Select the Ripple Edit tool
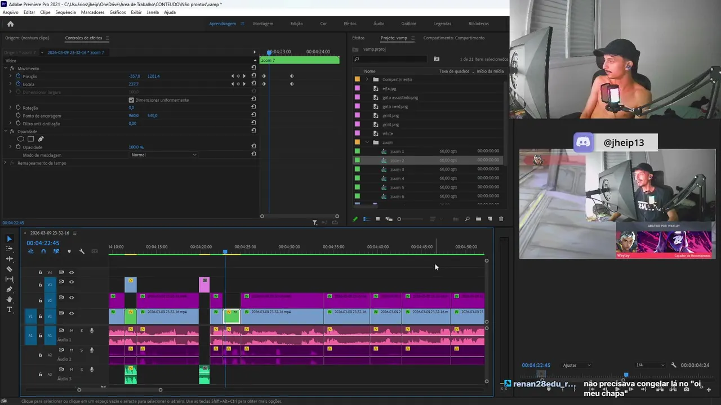The width and height of the screenshot is (721, 405). point(9,259)
